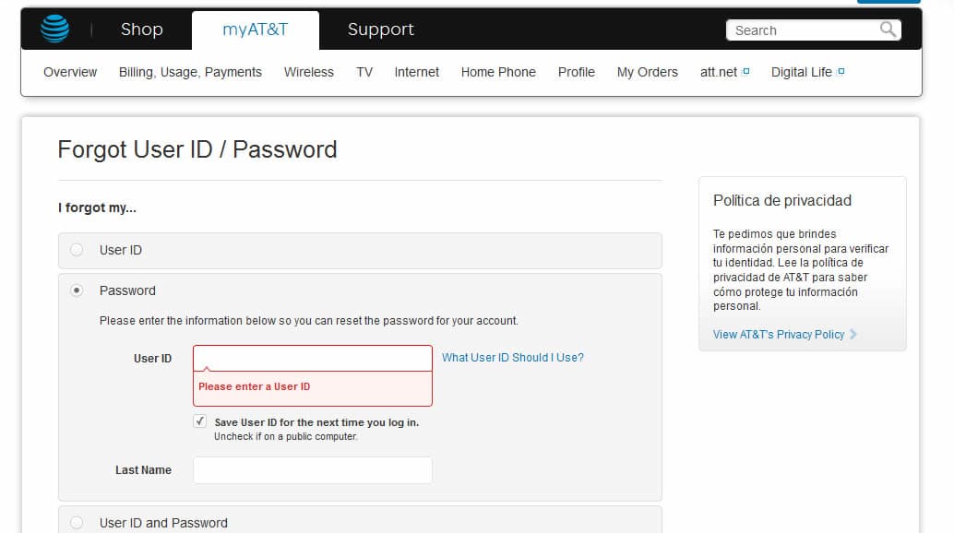Switch to the Shop tab
Screen dimensions: 954x533
[x=141, y=29]
